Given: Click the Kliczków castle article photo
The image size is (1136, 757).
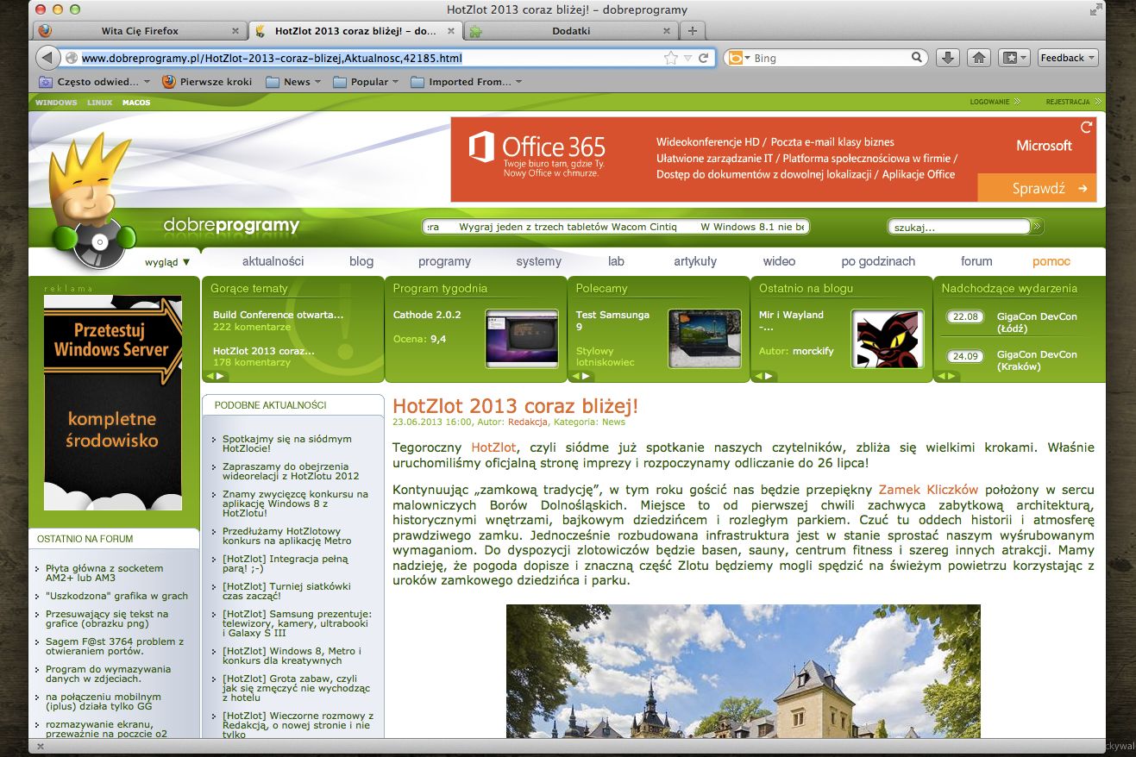Looking at the screenshot, I should pos(743,671).
